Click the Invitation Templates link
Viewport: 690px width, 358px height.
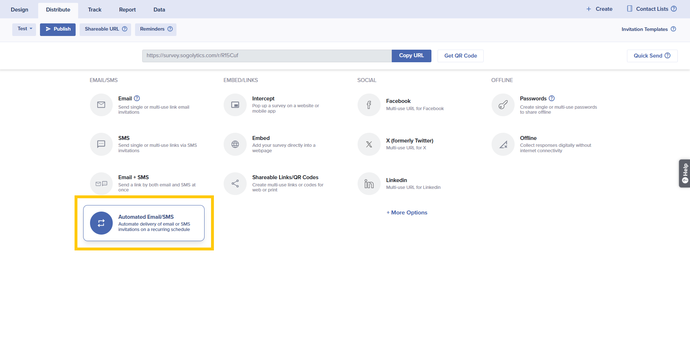pos(644,30)
